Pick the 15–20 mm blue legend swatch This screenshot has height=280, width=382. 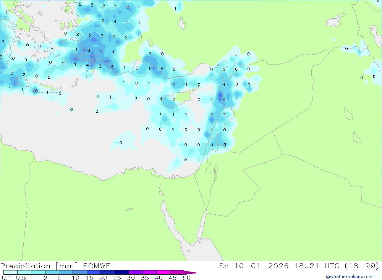tap(94, 272)
